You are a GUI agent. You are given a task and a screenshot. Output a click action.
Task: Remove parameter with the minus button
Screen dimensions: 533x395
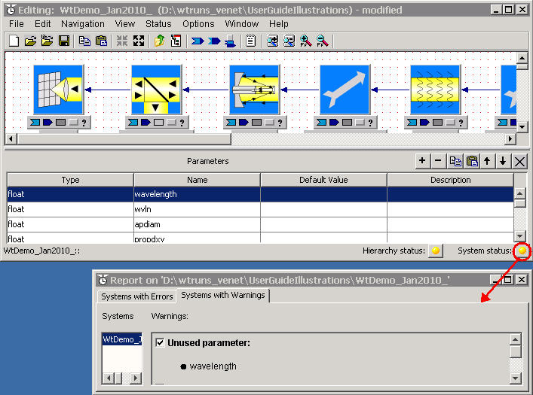coord(438,161)
